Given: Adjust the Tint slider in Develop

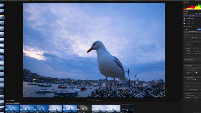Looking at the screenshot, I should [196, 41].
